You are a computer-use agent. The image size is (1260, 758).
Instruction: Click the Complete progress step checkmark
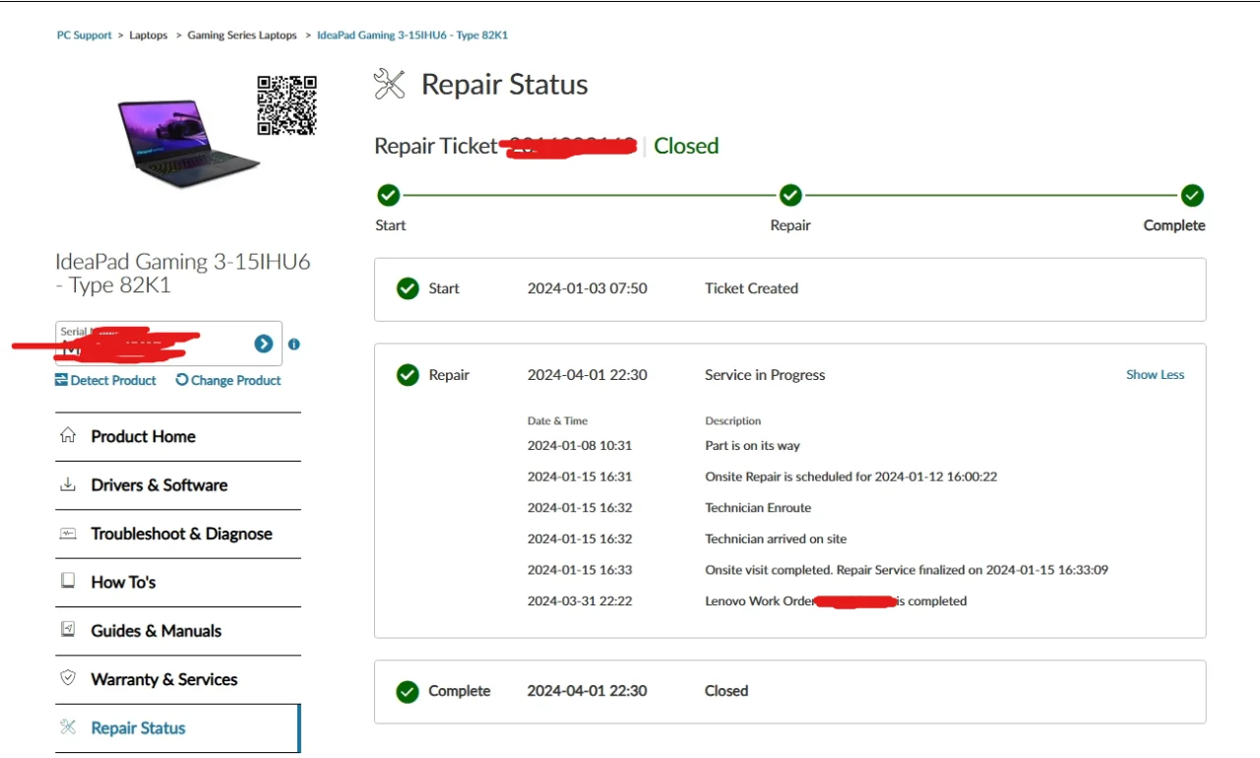point(1193,195)
